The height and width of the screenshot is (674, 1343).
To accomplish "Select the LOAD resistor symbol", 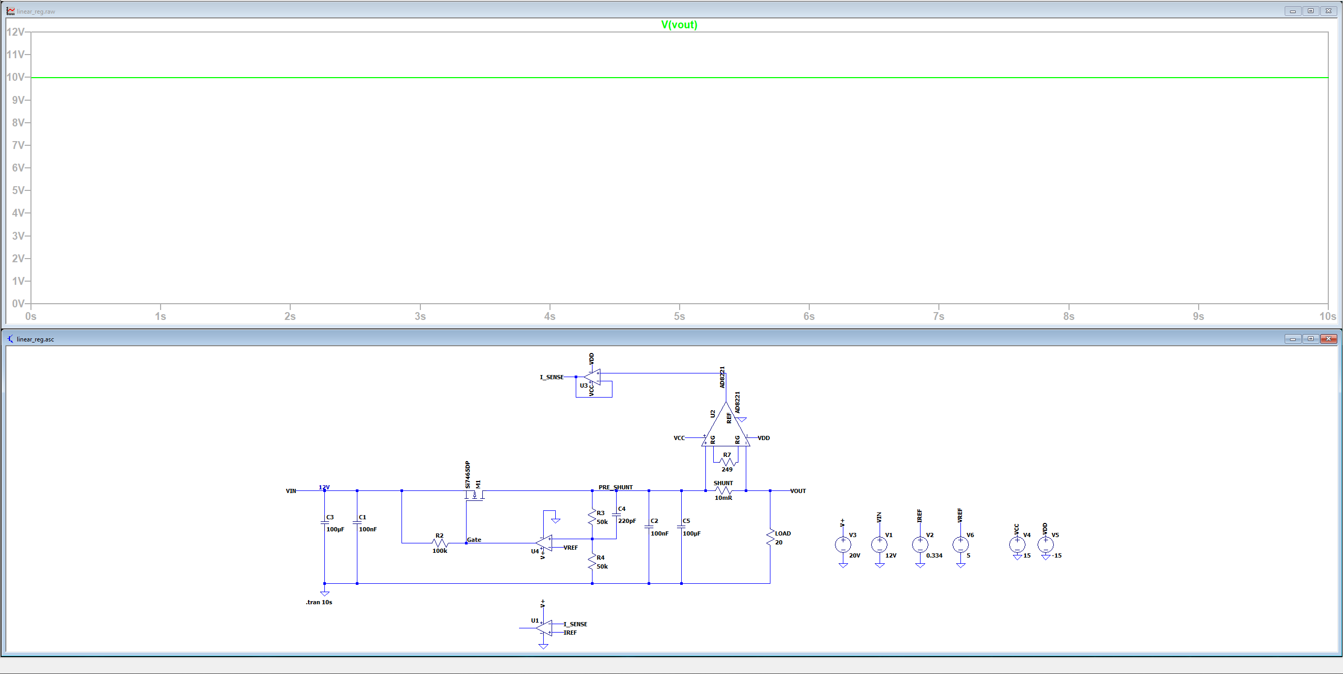I will 770,538.
